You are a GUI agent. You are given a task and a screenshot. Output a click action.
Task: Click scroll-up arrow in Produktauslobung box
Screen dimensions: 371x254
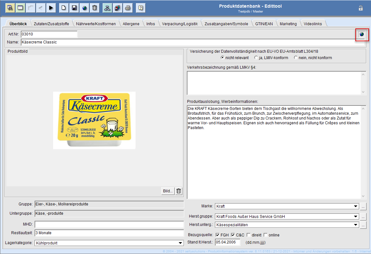363,108
